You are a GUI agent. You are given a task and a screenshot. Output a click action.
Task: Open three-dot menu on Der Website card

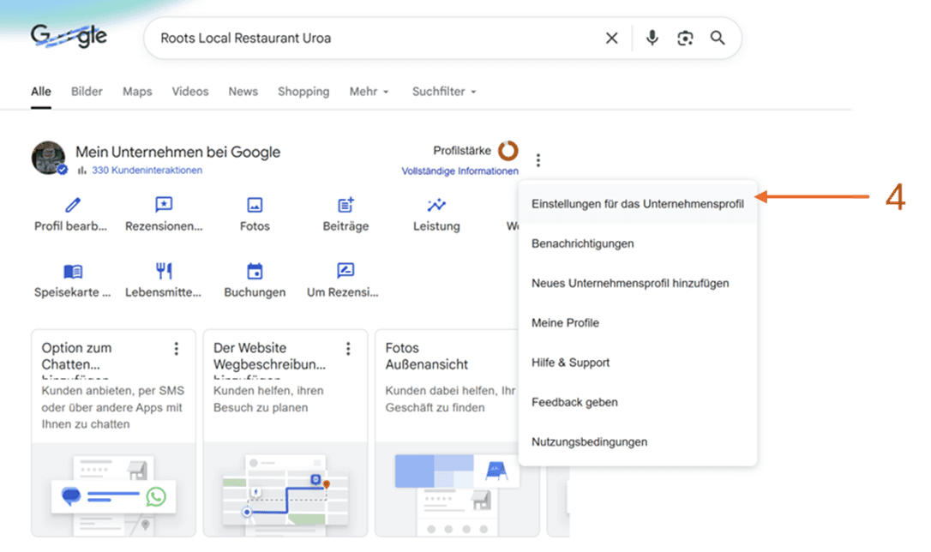349,348
